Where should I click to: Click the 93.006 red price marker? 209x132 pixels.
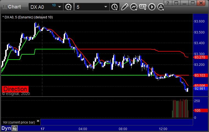pos(200,85)
